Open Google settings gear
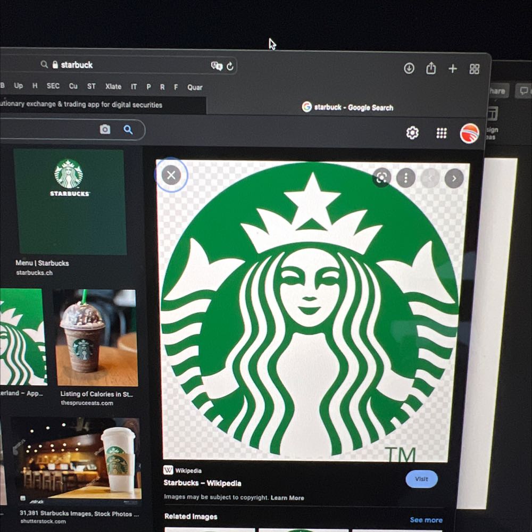Image resolution: width=532 pixels, height=532 pixels. tap(412, 132)
